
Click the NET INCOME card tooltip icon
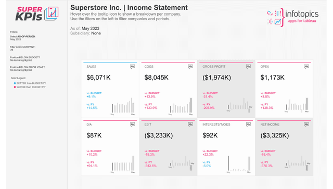pos(306,124)
